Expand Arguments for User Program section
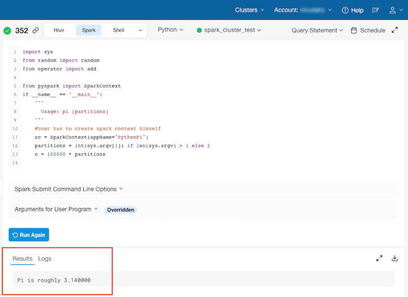Screen dimensions: 408x297 (x=56, y=209)
